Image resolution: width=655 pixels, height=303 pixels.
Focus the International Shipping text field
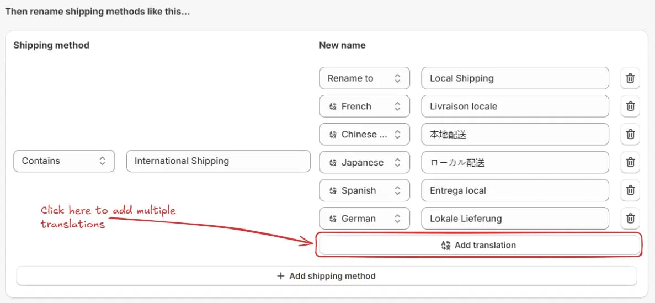pyautogui.click(x=218, y=161)
